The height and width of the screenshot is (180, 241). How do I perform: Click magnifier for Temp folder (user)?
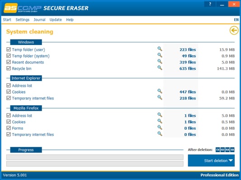coord(160,49)
